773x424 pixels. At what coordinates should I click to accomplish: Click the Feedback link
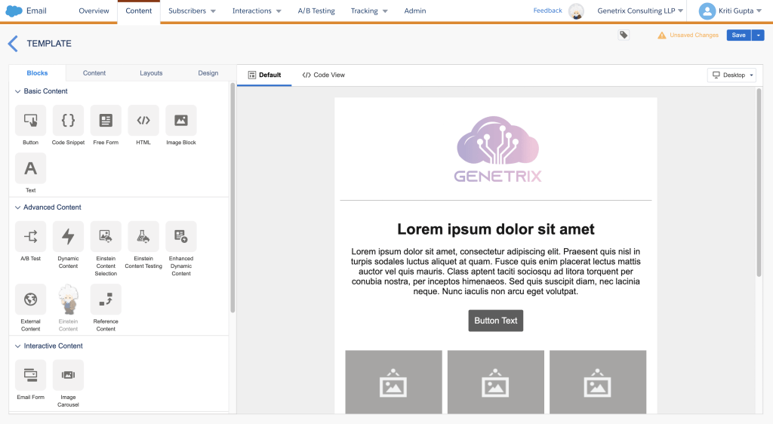tap(548, 11)
